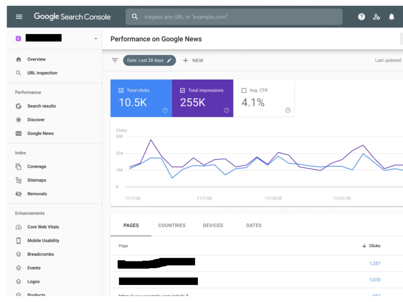The width and height of the screenshot is (403, 302).
Task: Click the Sitemaps tree icon
Action: click(19, 180)
